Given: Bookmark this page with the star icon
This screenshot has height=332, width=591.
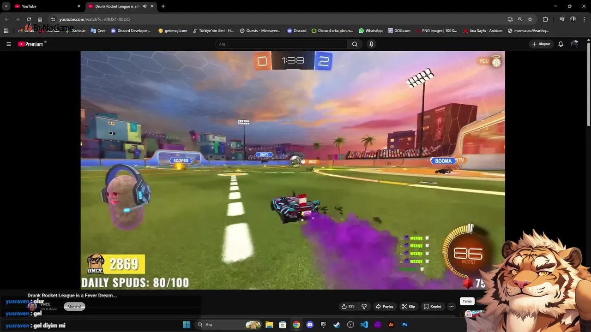Looking at the screenshot, I should pyautogui.click(x=530, y=19).
